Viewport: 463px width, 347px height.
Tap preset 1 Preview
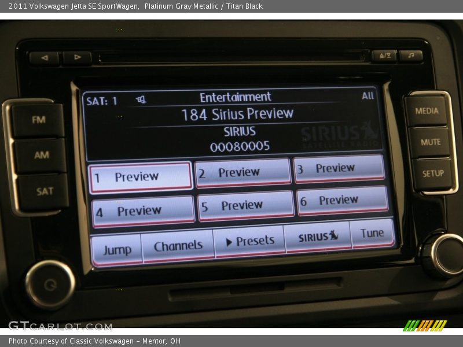pos(139,175)
